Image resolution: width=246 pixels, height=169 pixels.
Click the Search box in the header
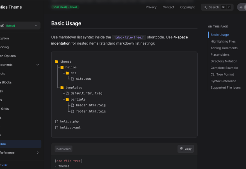click(217, 7)
